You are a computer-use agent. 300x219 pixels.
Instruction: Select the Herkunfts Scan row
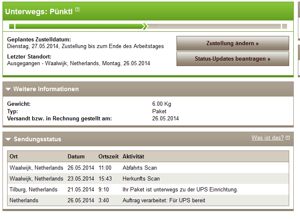point(148,178)
